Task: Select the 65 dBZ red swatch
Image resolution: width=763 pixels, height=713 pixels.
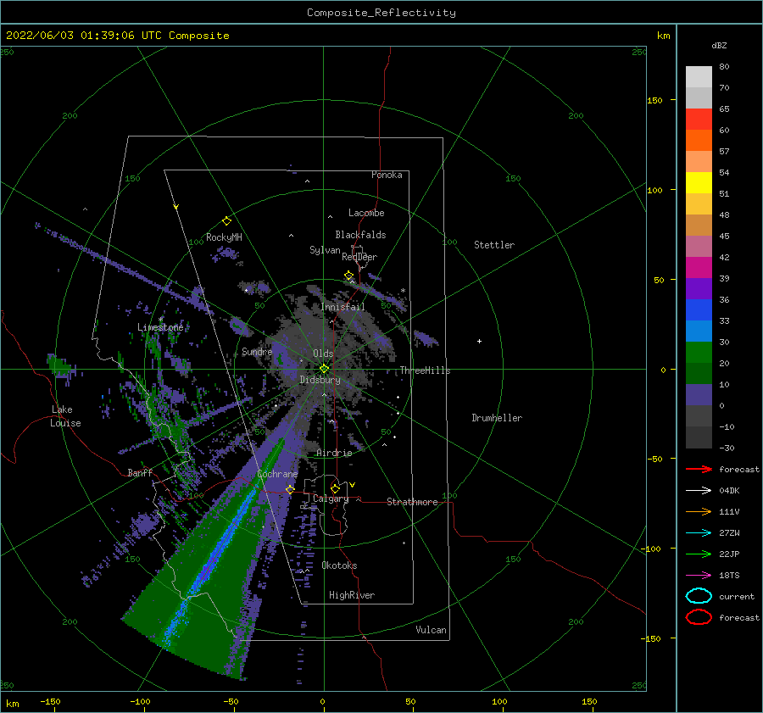Action: coord(699,120)
